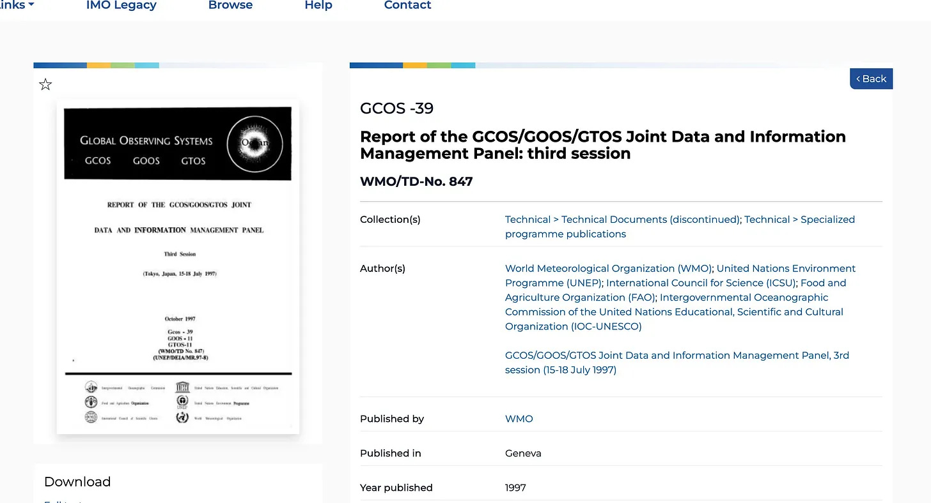Click the Back button
The height and width of the screenshot is (503, 931).
pos(871,79)
